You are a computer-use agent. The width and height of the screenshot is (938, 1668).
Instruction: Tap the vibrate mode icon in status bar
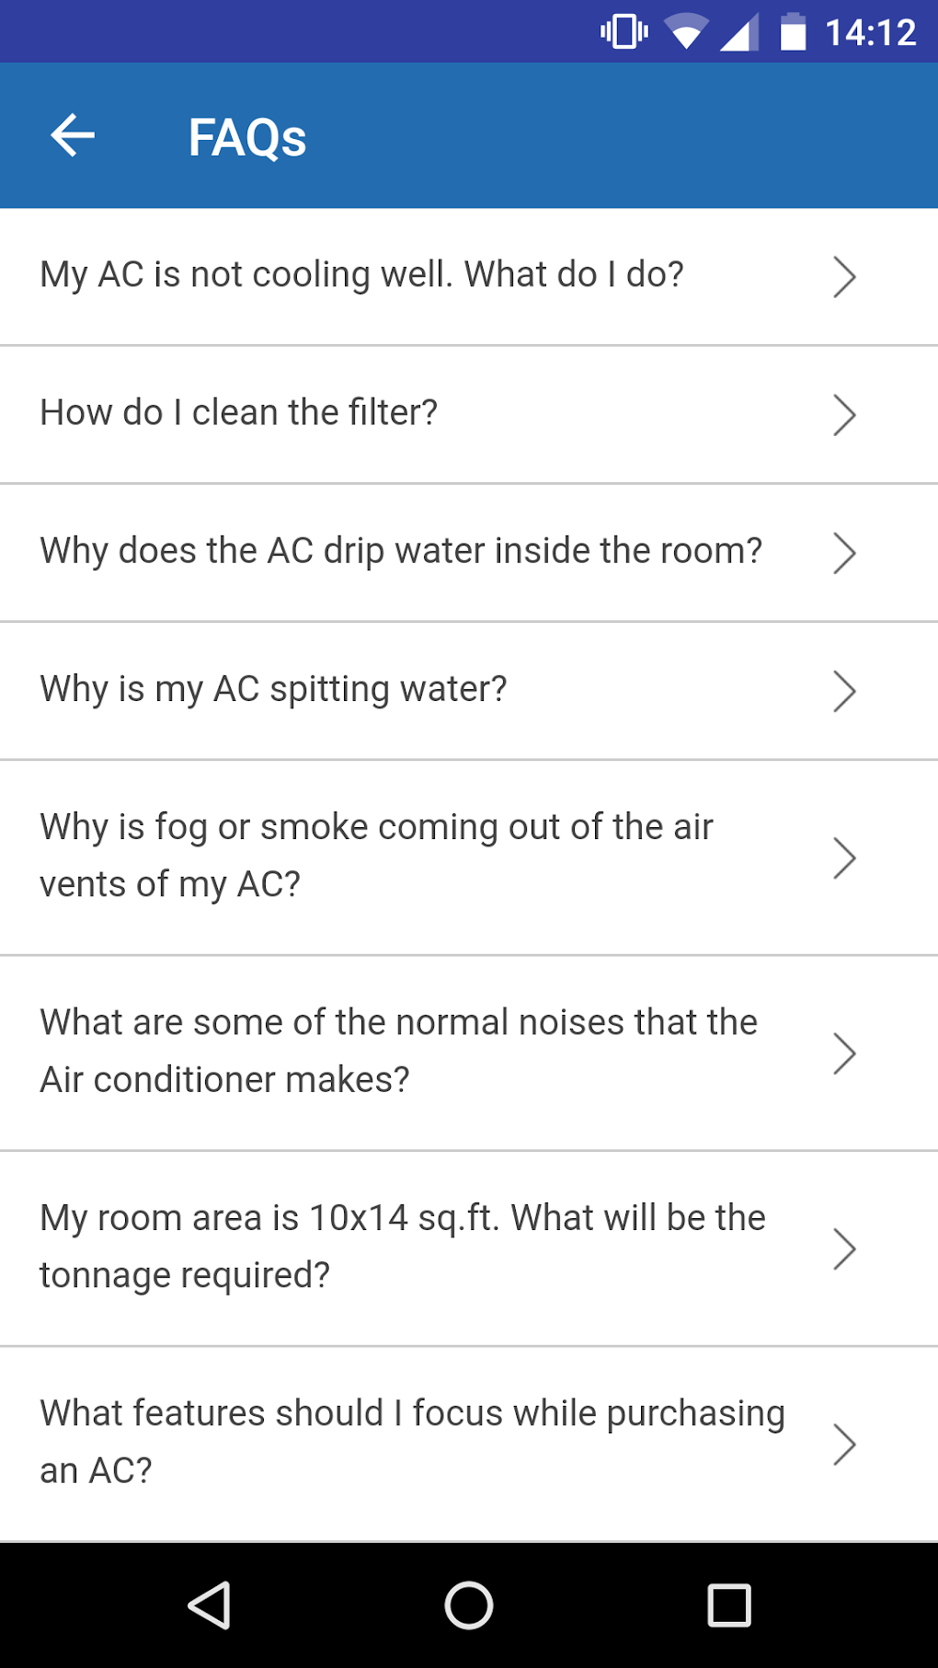(x=624, y=31)
